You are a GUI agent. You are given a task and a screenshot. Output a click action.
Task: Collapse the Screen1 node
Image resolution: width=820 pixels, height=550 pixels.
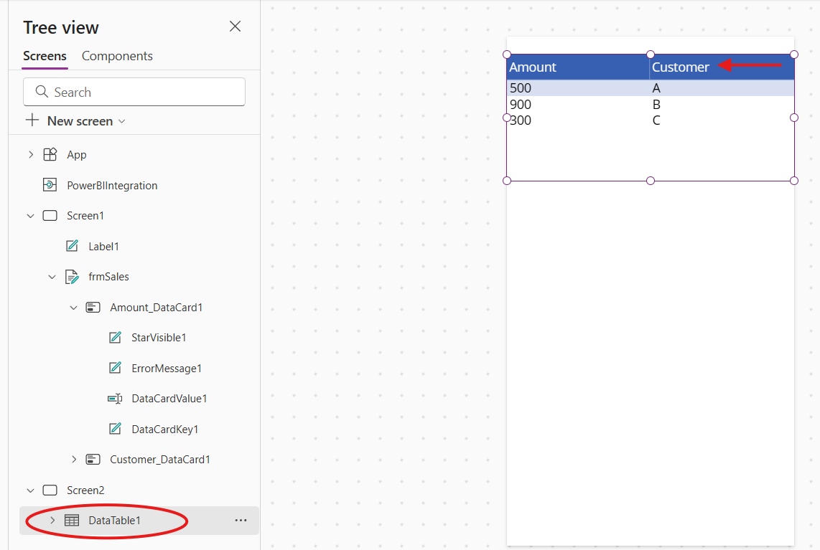(x=31, y=216)
